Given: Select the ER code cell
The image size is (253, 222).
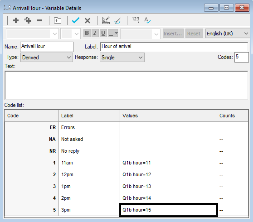Looking at the screenshot, I should (x=32, y=127).
